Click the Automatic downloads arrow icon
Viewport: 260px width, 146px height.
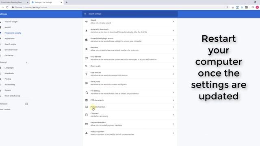(87, 31)
